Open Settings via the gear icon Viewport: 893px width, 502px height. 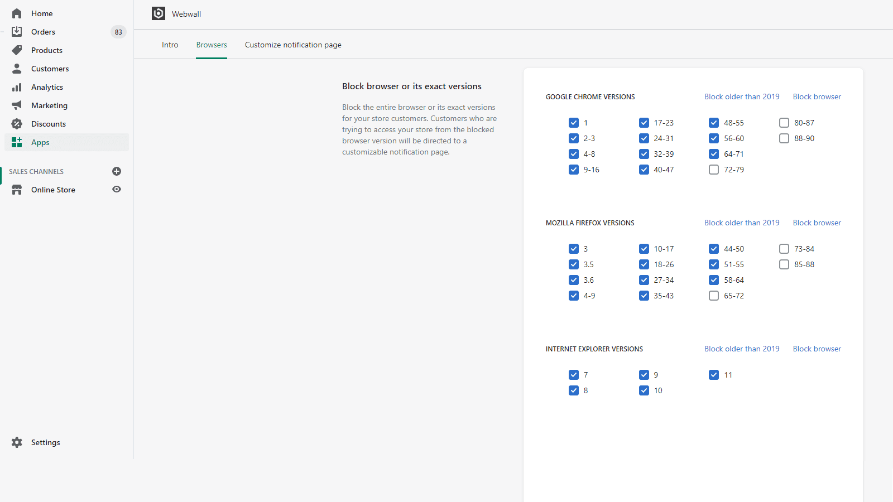(x=17, y=442)
